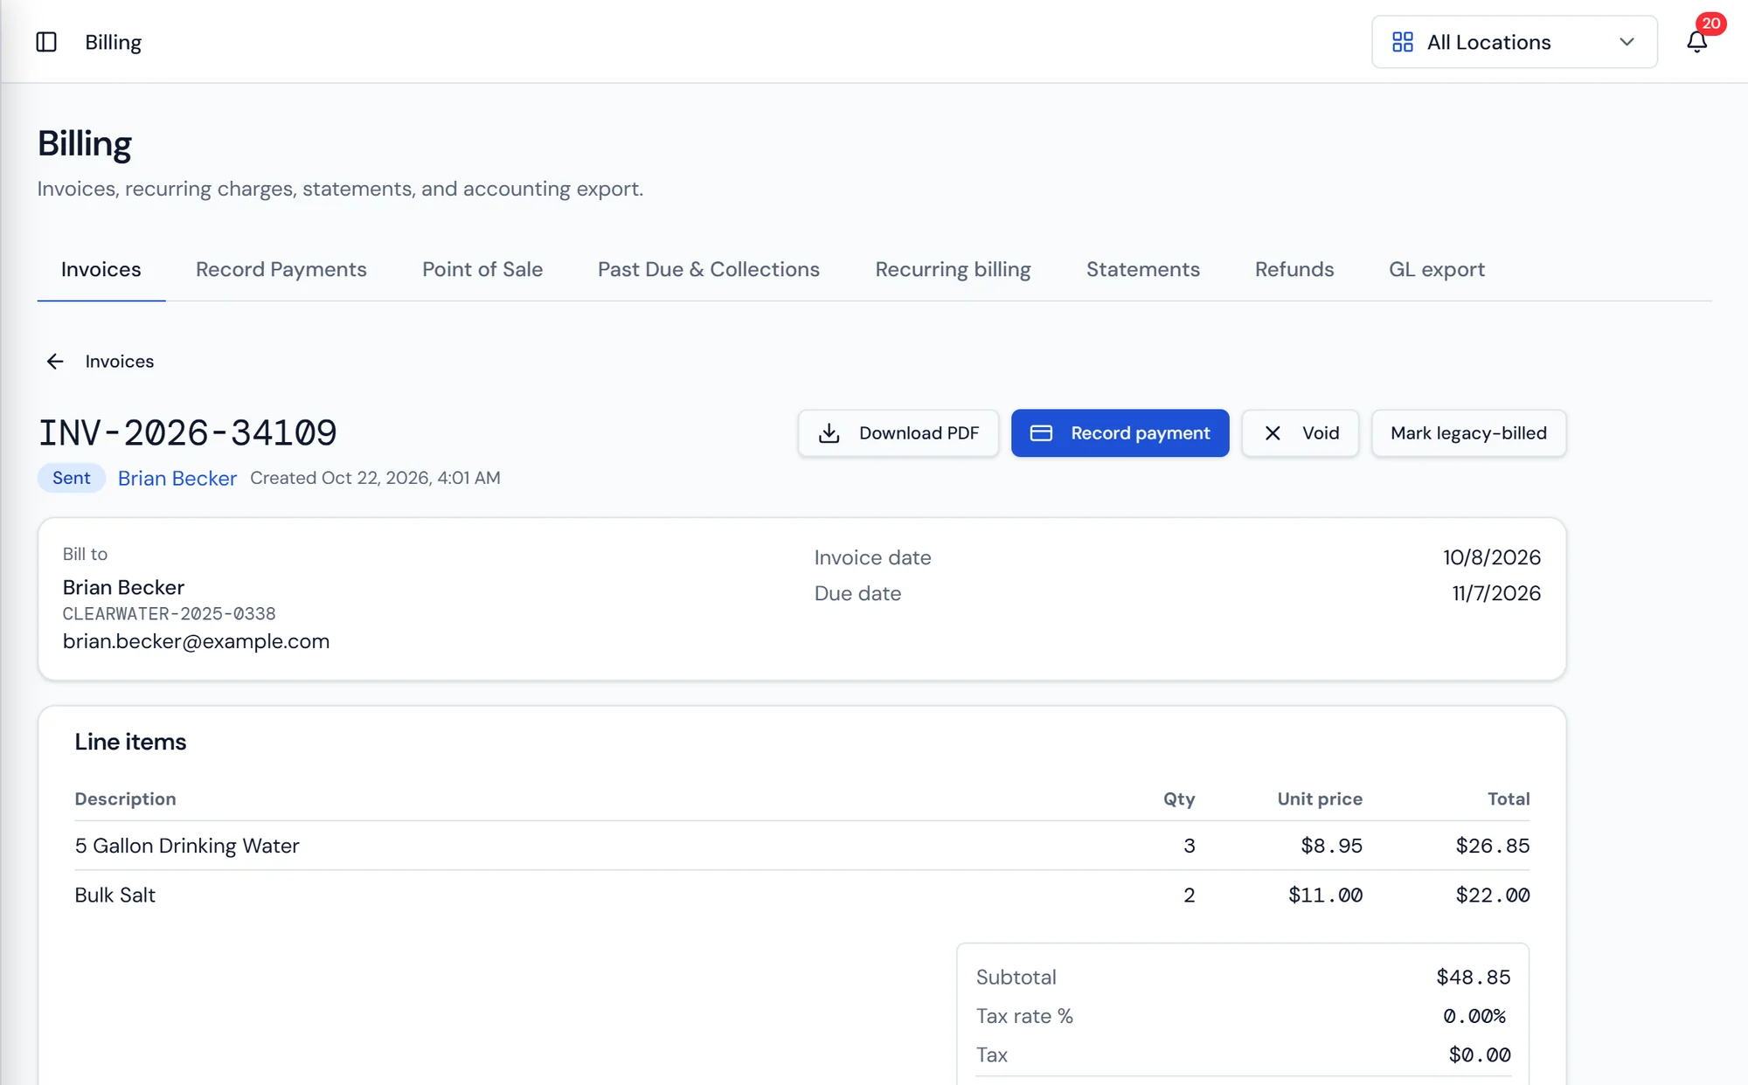Click the tax rate value 0.00%

coord(1474,1016)
